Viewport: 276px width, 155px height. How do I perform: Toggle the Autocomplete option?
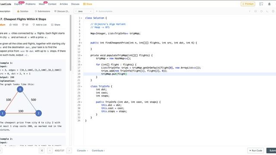104,11
